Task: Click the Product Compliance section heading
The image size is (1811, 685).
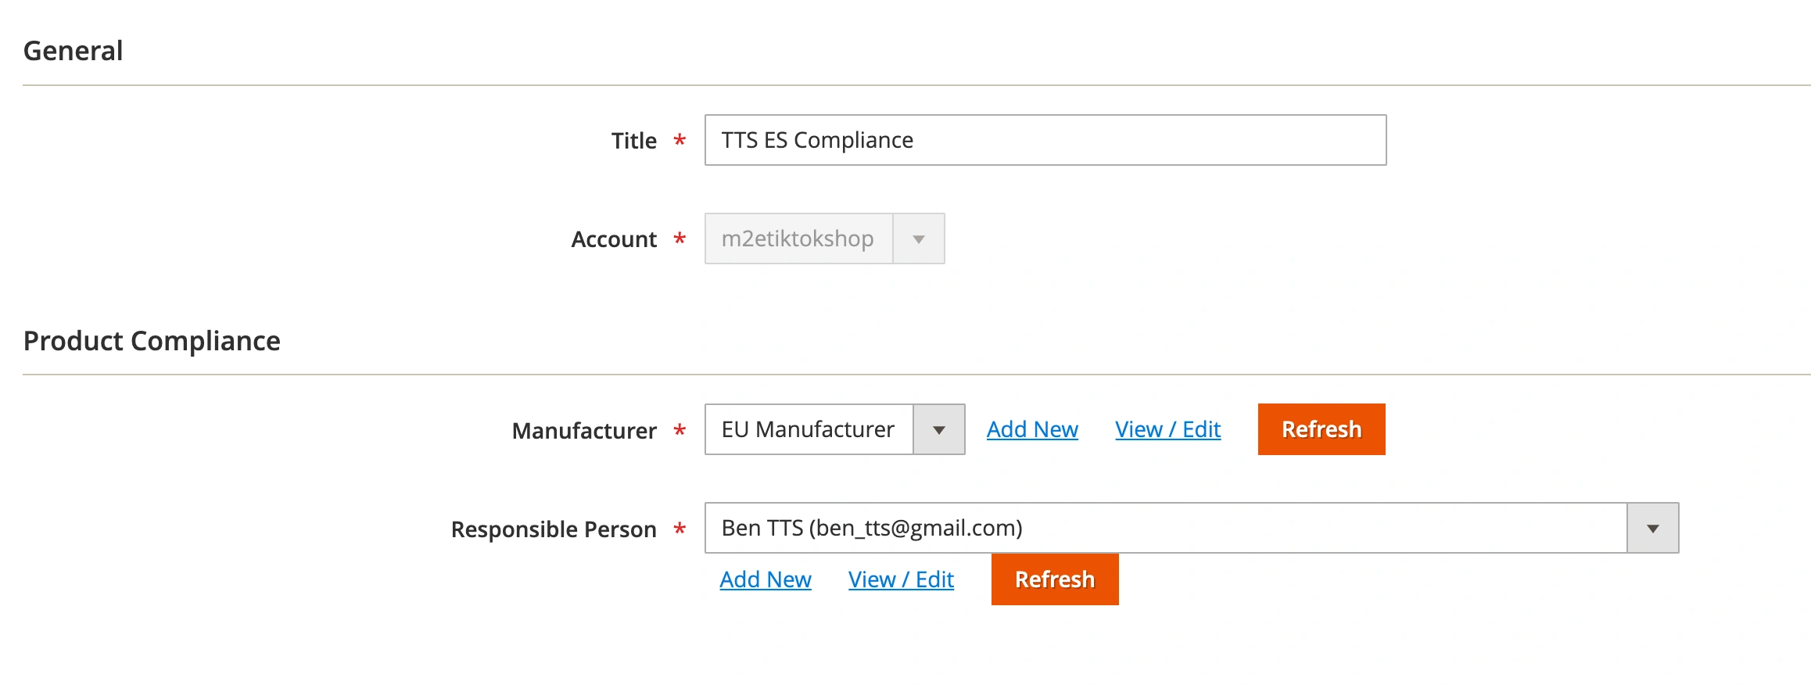Action: 152,341
